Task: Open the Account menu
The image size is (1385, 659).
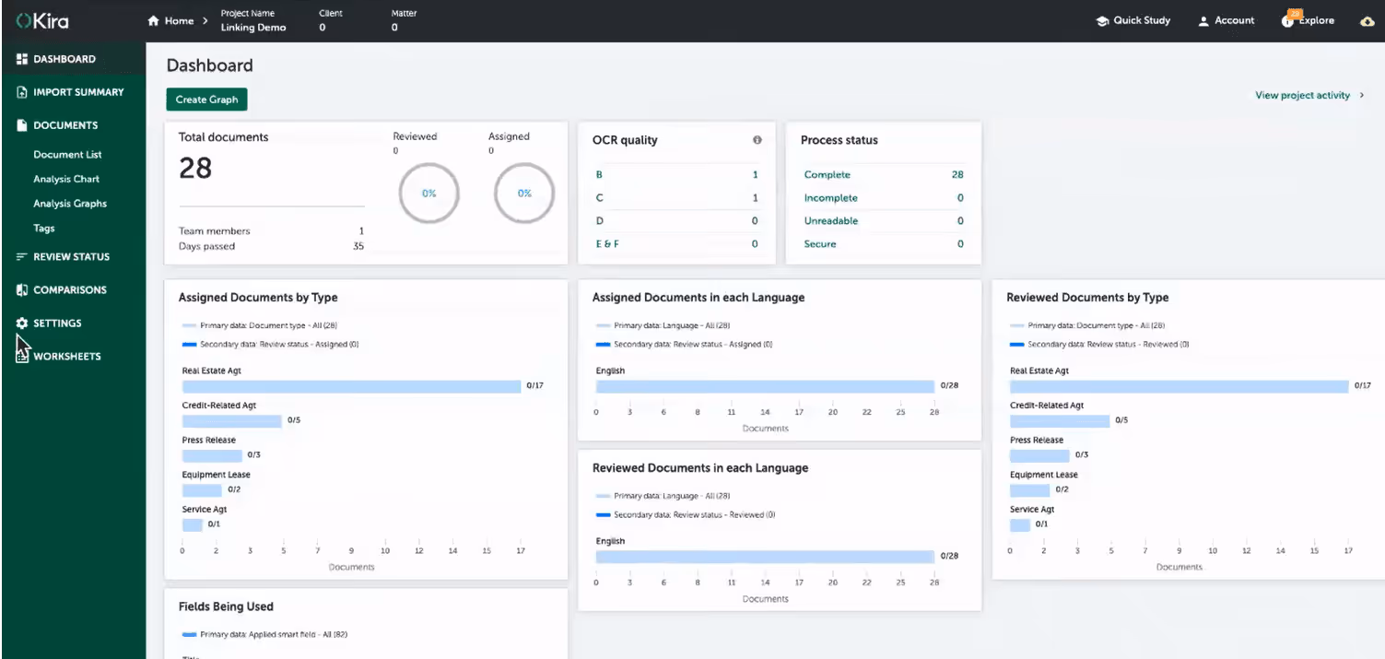Action: tap(1226, 19)
